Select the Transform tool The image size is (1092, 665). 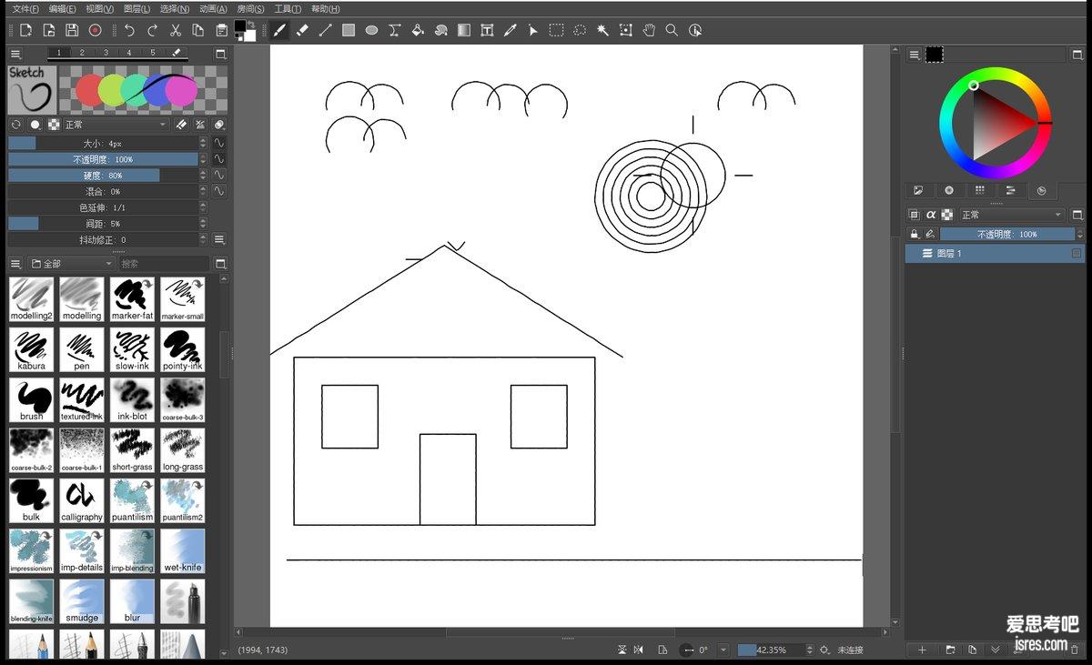point(625,30)
